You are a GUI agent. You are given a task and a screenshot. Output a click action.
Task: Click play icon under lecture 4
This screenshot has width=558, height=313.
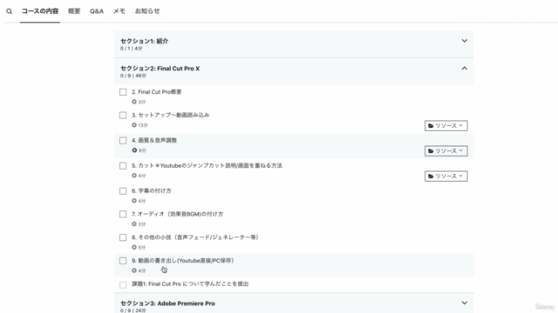134,150
